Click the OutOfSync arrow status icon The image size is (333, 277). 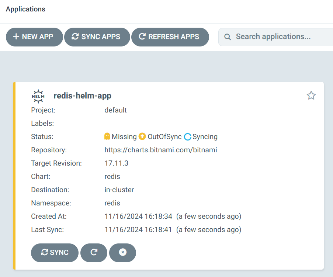coord(142,136)
